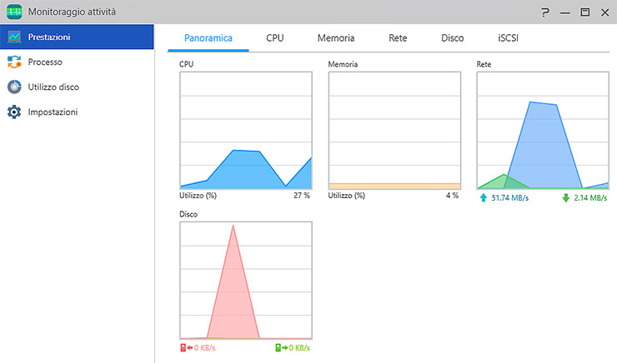Show the iSCSI tab
617x363 pixels.
(509, 37)
